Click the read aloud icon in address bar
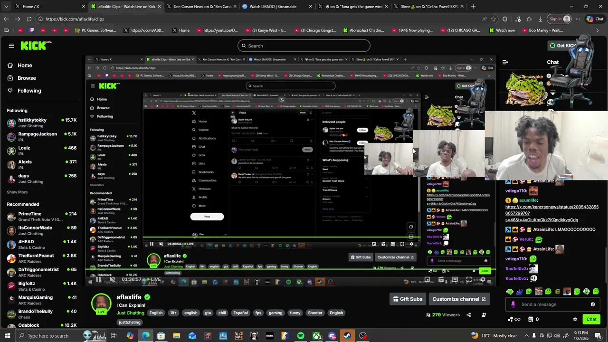Viewport: 608px width, 342px height. tap(484, 19)
